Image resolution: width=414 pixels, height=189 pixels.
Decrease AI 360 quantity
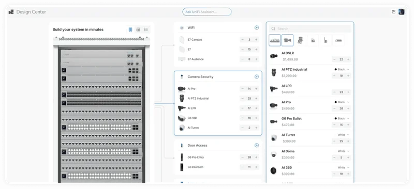click(x=334, y=174)
